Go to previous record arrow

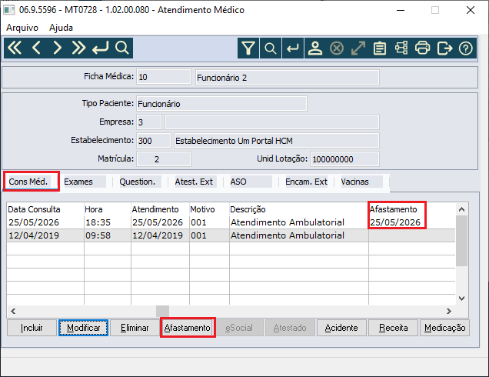[x=36, y=48]
